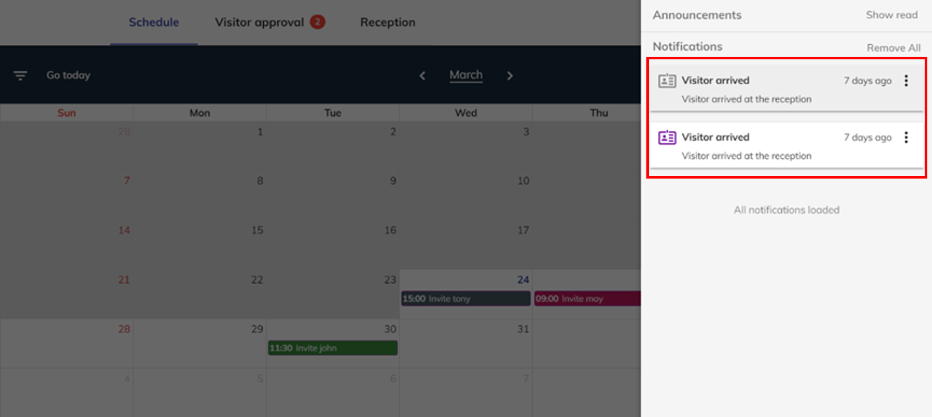Open the 15:00 Invite tony event
The image size is (932, 417).
(x=465, y=299)
